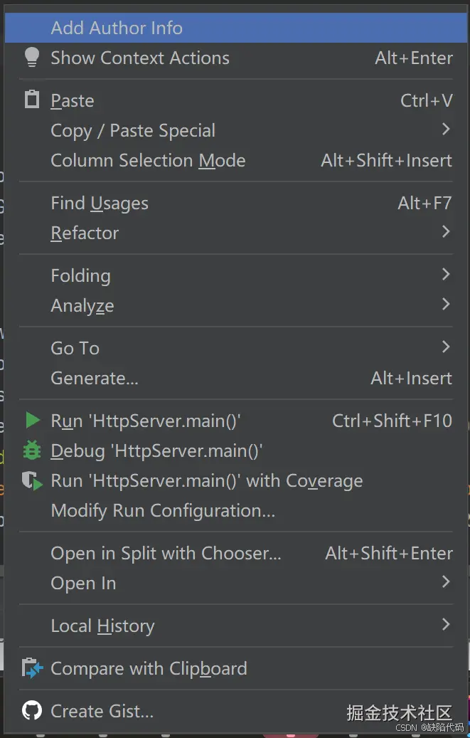Screen dimensions: 470x738
Task: Choose Column Selection Mode
Action: [x=148, y=160]
